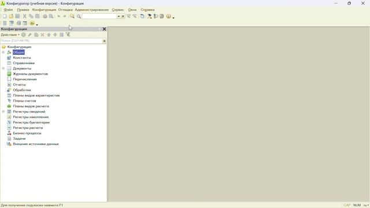Select the Отчеты tree item

[19, 84]
